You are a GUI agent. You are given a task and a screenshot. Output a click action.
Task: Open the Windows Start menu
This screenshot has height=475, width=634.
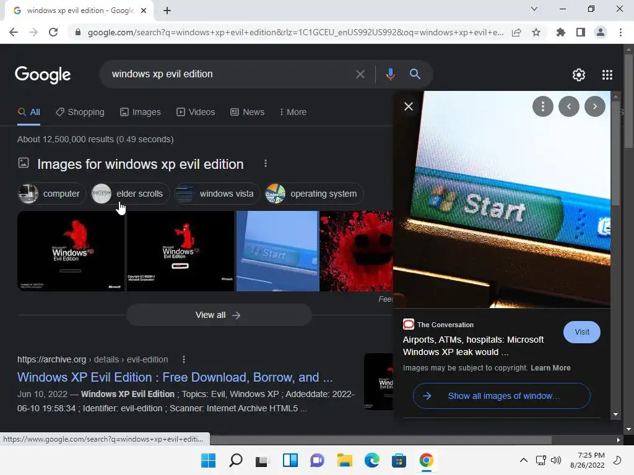click(x=208, y=460)
